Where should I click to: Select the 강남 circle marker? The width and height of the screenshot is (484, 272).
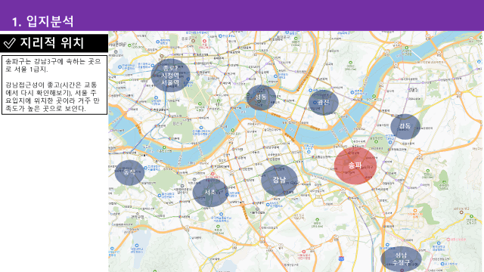tap(279, 181)
